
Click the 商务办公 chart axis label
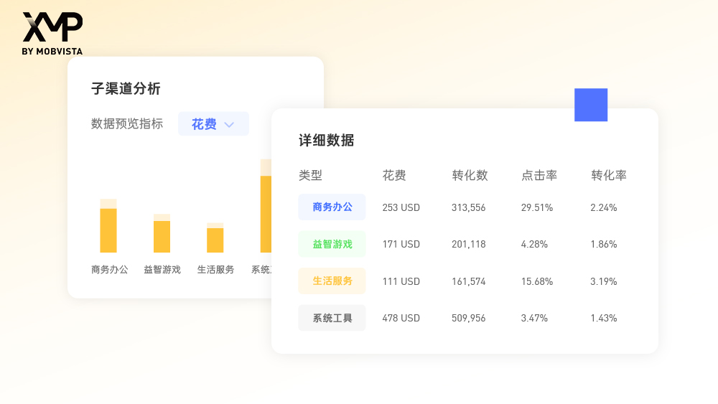pos(109,270)
